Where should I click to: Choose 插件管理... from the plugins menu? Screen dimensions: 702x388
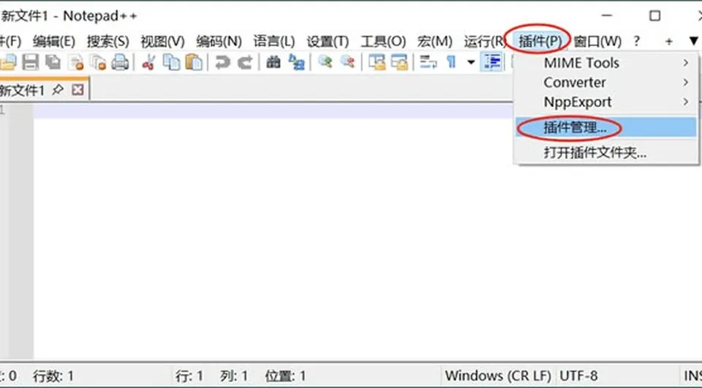(x=606, y=127)
